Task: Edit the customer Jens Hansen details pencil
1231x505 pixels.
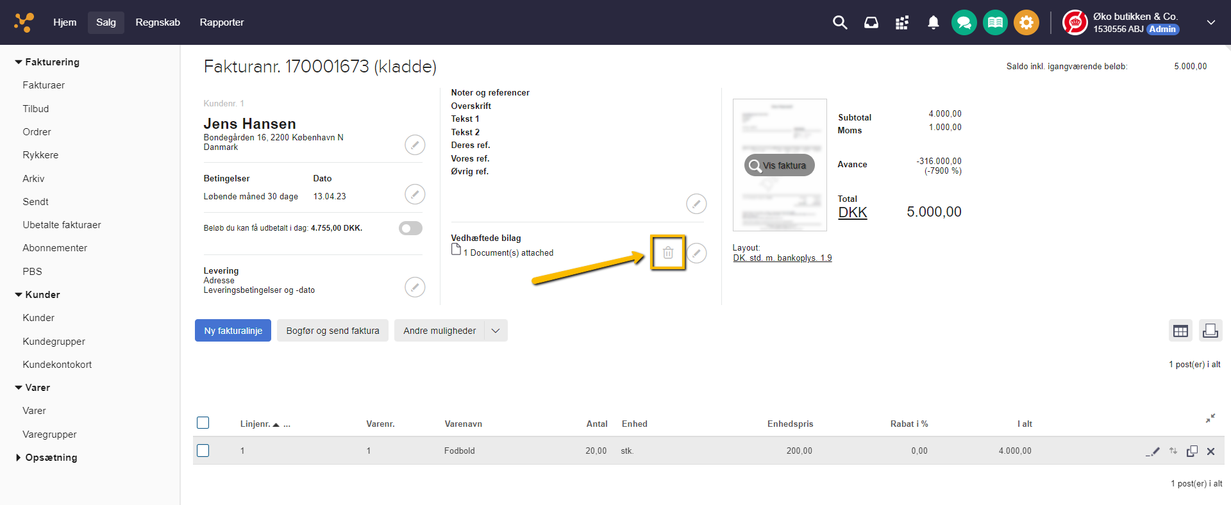Action: [415, 145]
